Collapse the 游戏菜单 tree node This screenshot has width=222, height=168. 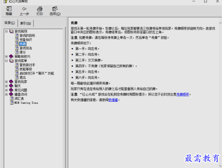6,61
